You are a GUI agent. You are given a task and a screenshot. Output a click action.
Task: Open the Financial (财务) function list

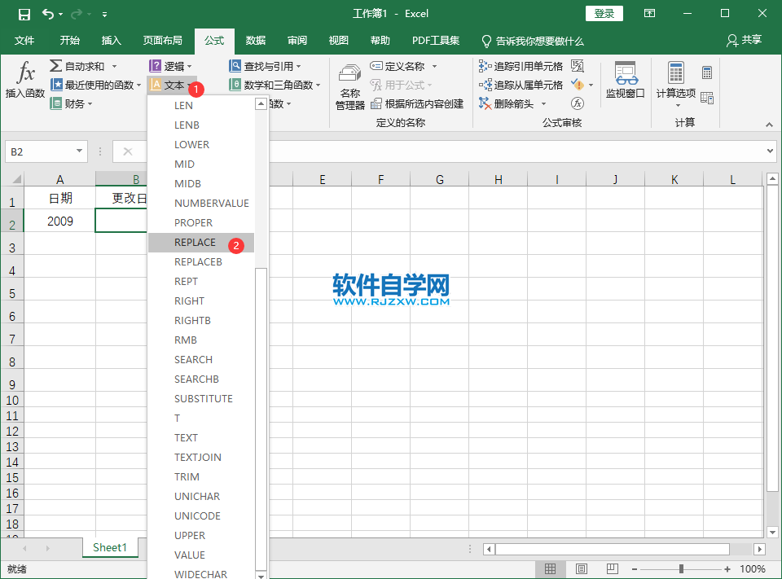(72, 103)
